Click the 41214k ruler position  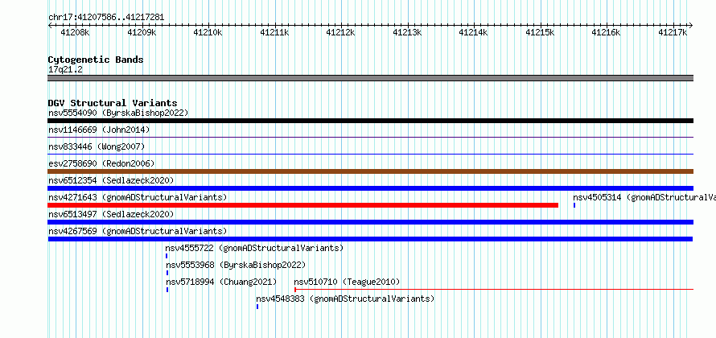coord(474,32)
